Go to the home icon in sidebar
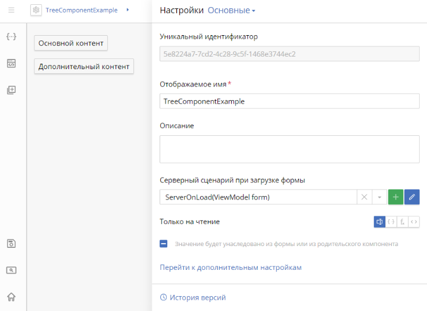 click(x=11, y=297)
